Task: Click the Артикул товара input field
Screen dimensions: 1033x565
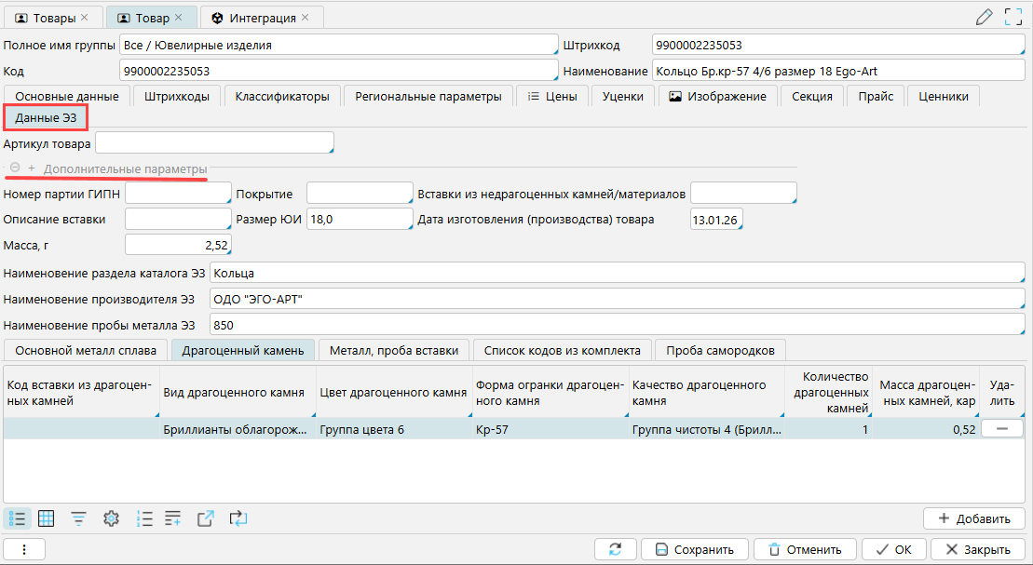Action: pos(214,143)
